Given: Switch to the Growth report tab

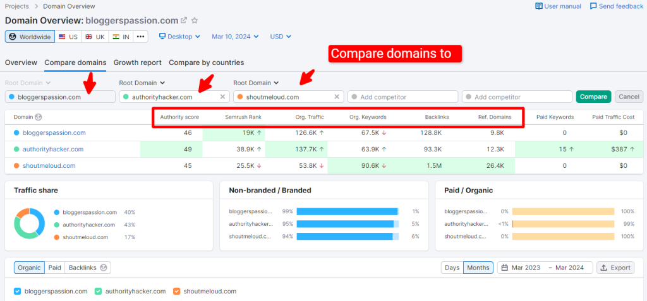Looking at the screenshot, I should (x=137, y=62).
